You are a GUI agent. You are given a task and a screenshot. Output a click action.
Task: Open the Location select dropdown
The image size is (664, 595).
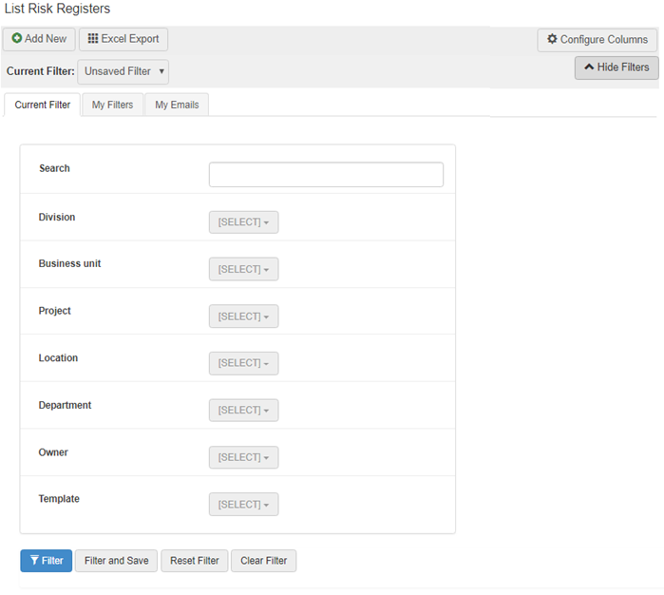(243, 363)
